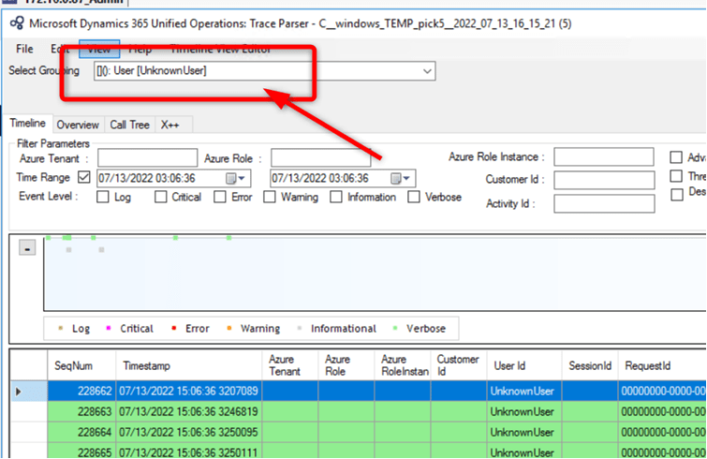Open the Overview tab
Viewport: 707px width, 459px height.
pos(78,125)
